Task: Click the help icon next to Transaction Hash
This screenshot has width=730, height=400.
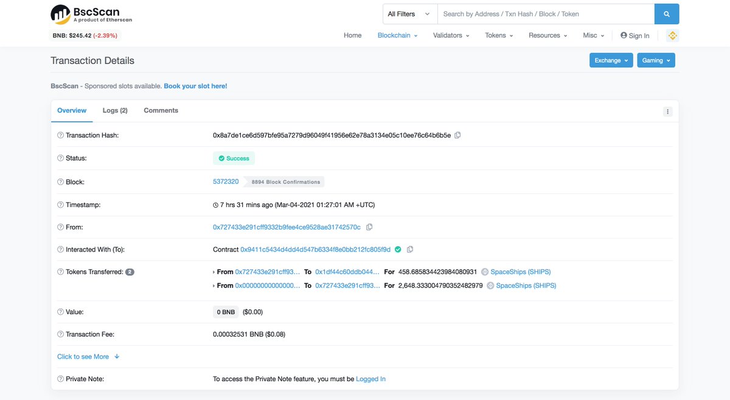Action: pyautogui.click(x=60, y=135)
